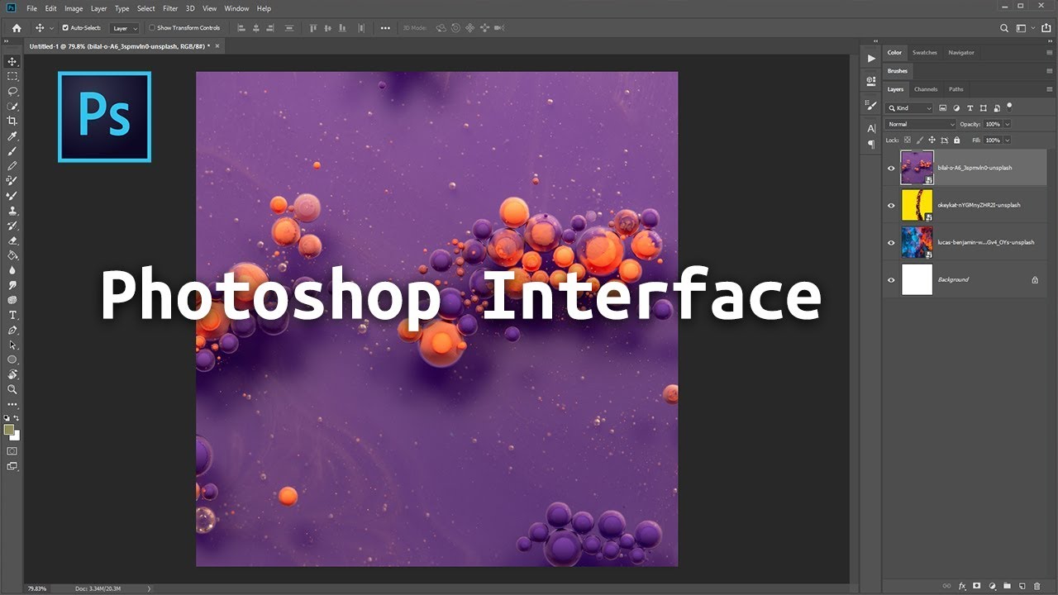Toggle lock transparent pixels
This screenshot has height=595, width=1058.
(907, 140)
